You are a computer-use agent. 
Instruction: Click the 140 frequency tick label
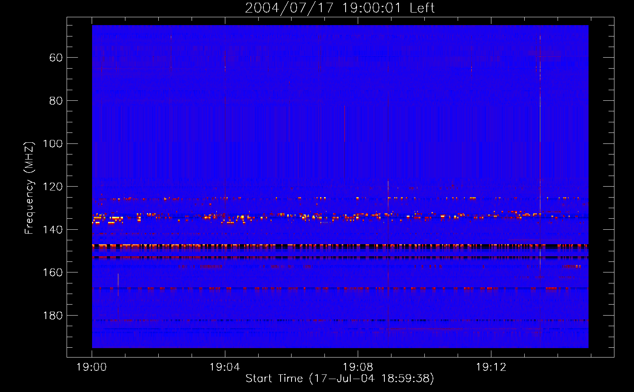(x=53, y=230)
